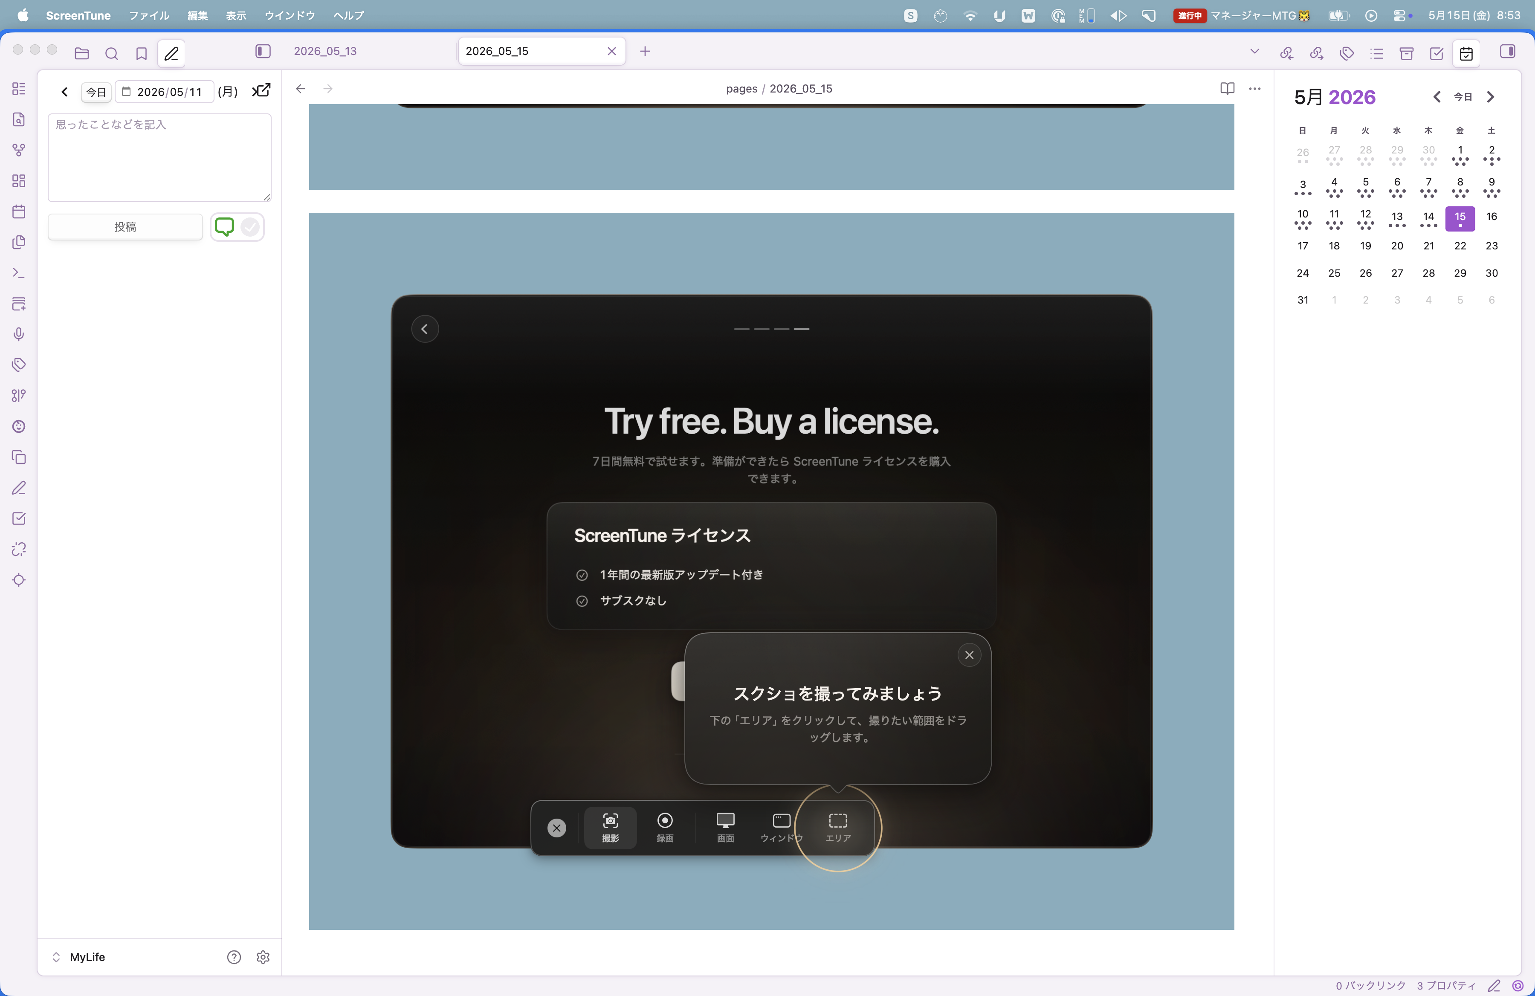Click the pages breadcrumb link
Viewport: 1535px width, 996px height.
coord(741,89)
